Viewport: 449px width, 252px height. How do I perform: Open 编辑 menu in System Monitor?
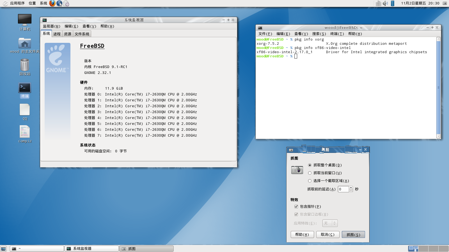[x=71, y=26]
